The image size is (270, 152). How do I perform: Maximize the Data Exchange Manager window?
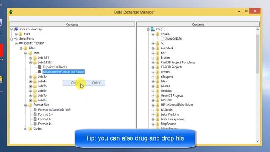[x=246, y=11]
